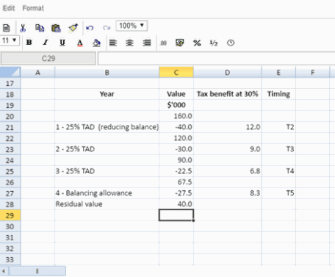Viewport: 335px width, 277px height.
Task: Open the 100% zoom dropdown
Action: (x=132, y=26)
